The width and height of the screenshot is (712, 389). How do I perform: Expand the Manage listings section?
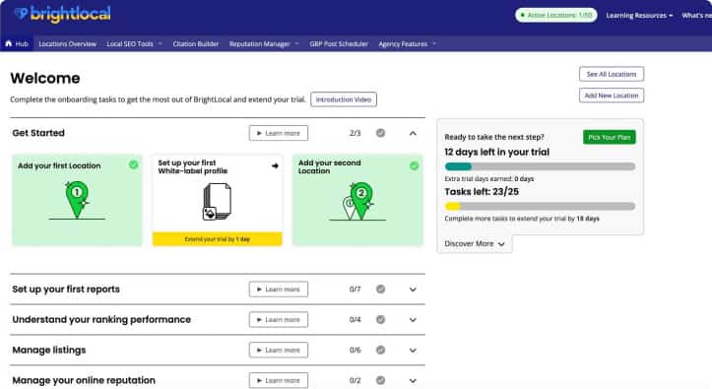pos(413,351)
